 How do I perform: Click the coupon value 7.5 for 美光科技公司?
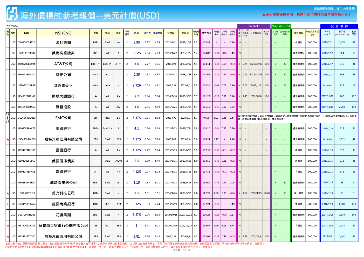(x=136, y=193)
